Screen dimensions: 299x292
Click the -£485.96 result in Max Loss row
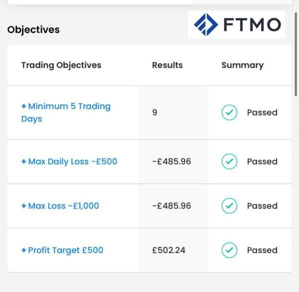click(171, 206)
